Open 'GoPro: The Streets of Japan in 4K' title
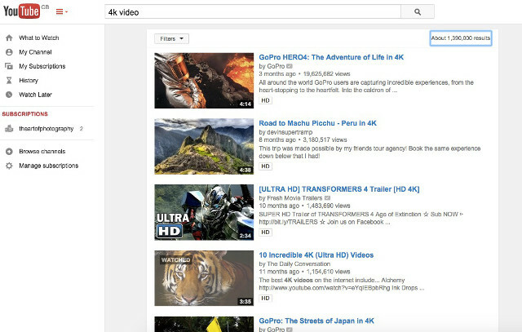The width and height of the screenshot is (522, 332). click(316, 321)
